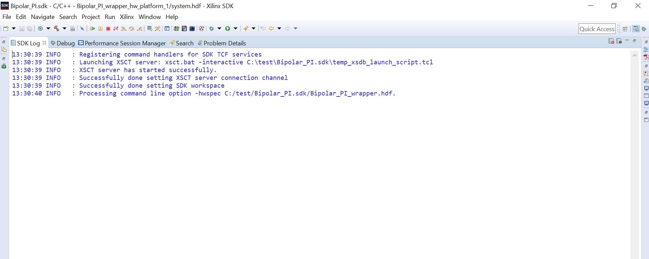Click the Disconnect toolbar icon
This screenshot has height=259, width=649.
tap(116, 29)
